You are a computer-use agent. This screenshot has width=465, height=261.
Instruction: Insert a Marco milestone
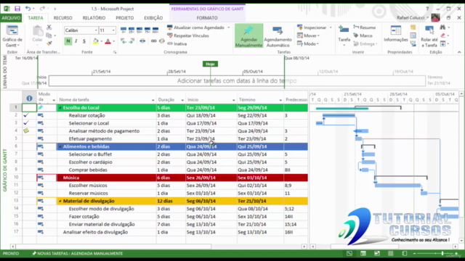tap(363, 36)
